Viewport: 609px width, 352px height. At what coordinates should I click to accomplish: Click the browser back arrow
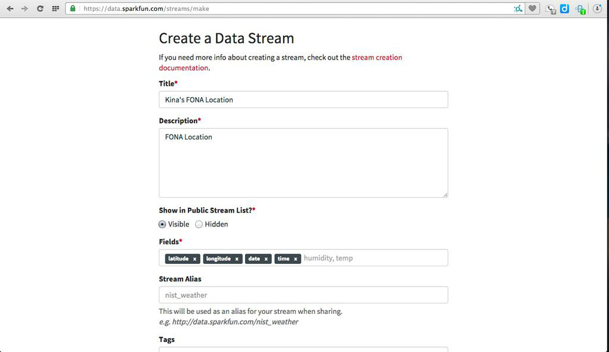(x=10, y=9)
